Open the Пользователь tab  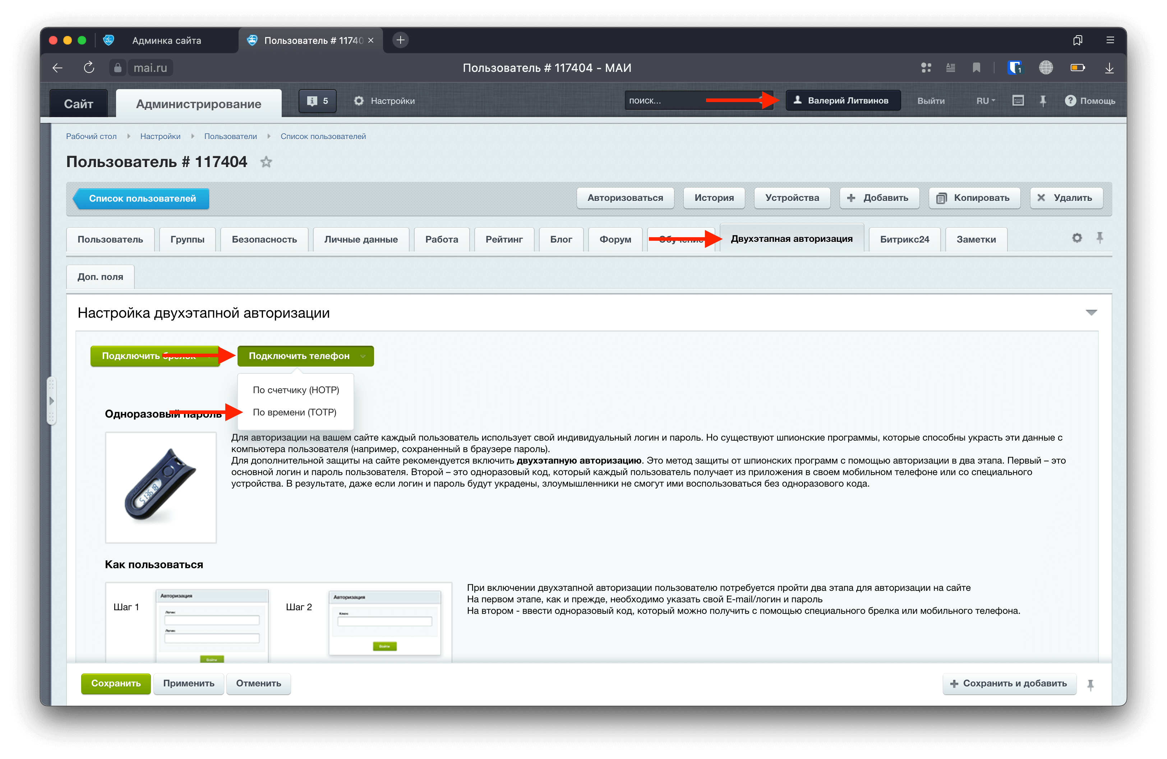(110, 240)
